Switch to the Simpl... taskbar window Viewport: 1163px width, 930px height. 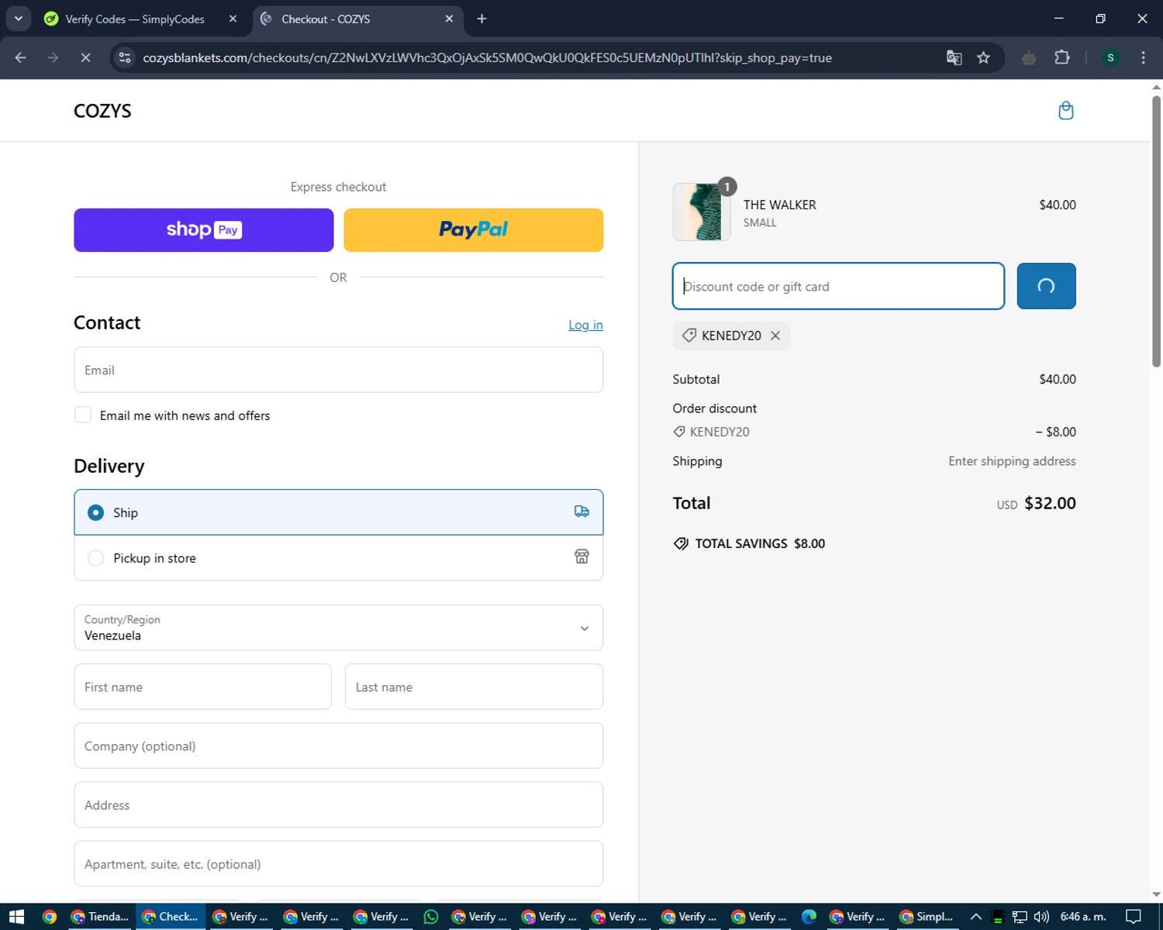tap(926, 917)
